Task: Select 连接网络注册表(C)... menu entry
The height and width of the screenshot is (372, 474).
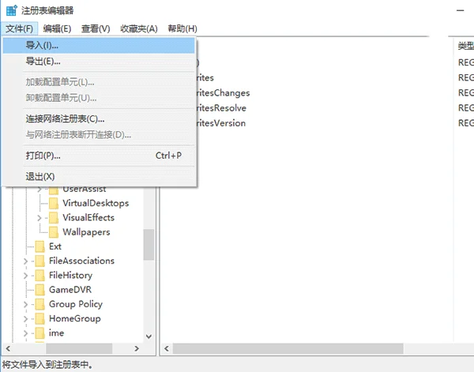Action: coord(65,118)
